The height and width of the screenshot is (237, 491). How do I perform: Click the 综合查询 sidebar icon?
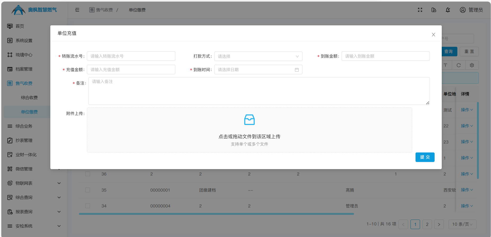coord(10,197)
